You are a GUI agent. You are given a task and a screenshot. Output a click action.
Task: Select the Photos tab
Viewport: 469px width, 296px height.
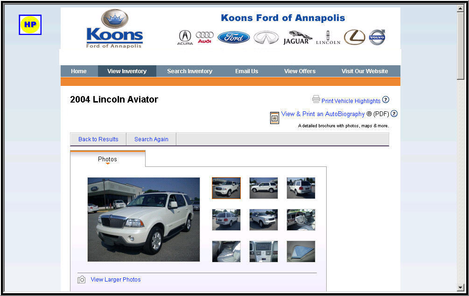coord(108,159)
